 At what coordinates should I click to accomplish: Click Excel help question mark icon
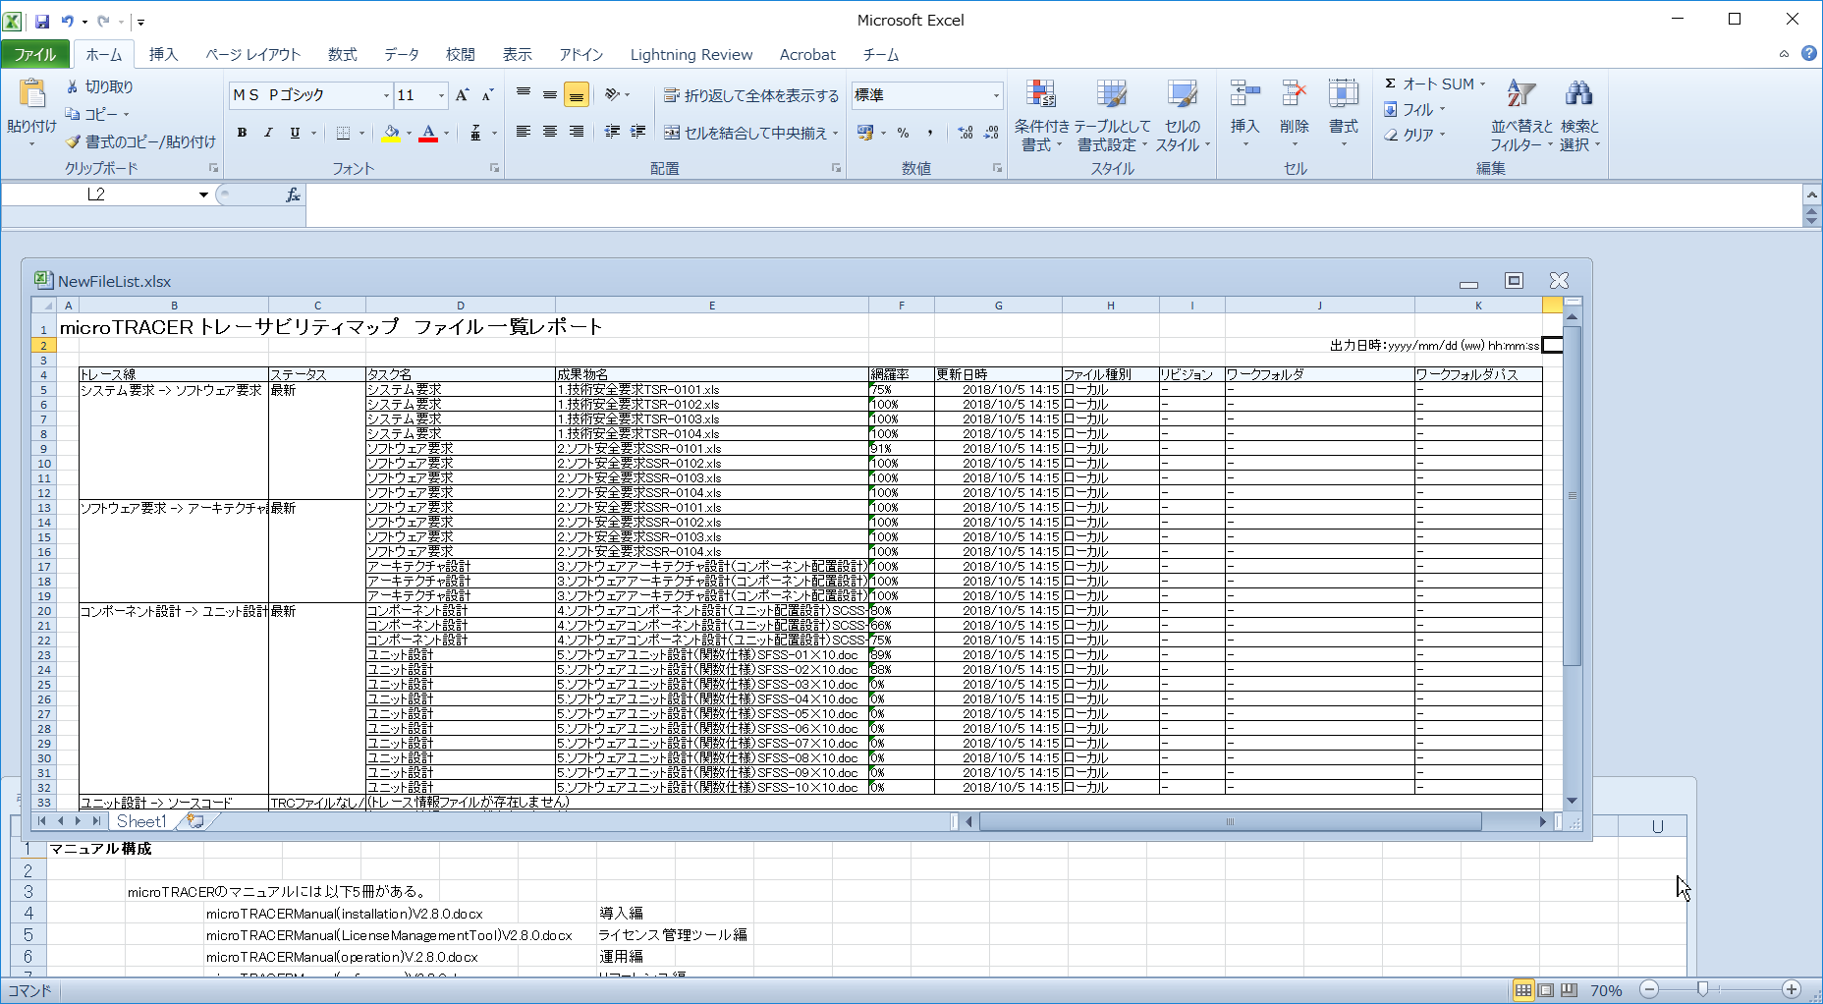point(1809,54)
